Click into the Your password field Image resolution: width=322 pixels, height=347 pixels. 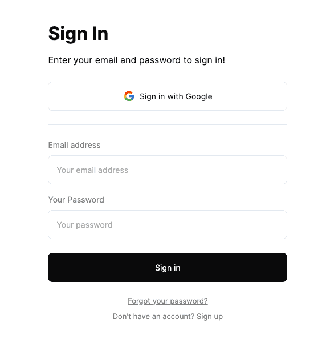tap(168, 225)
